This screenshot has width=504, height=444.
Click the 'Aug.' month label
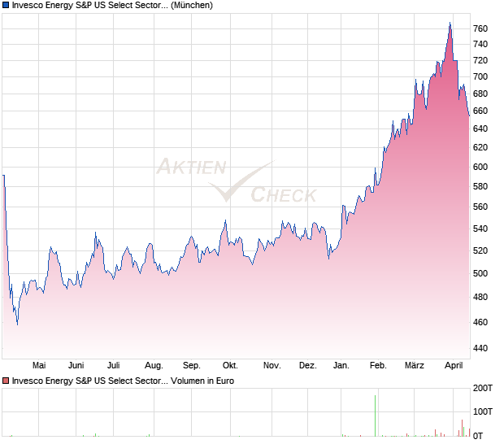[x=154, y=366]
